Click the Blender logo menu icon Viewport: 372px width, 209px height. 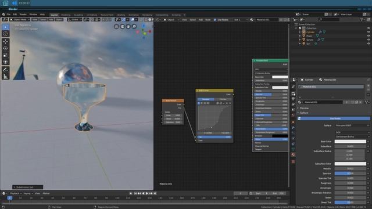click(x=3, y=15)
